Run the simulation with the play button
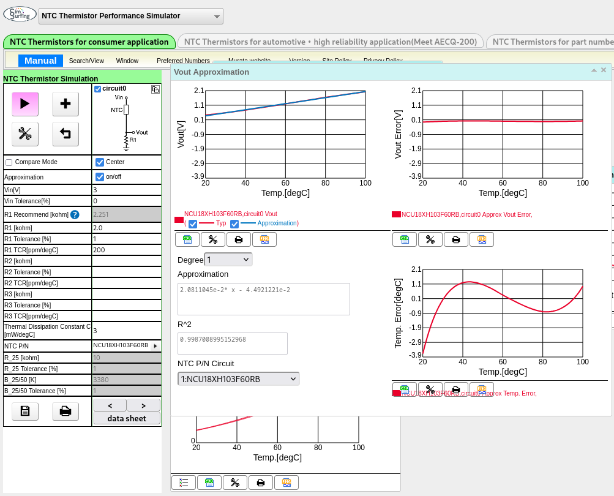This screenshot has width=614, height=496. click(25, 104)
